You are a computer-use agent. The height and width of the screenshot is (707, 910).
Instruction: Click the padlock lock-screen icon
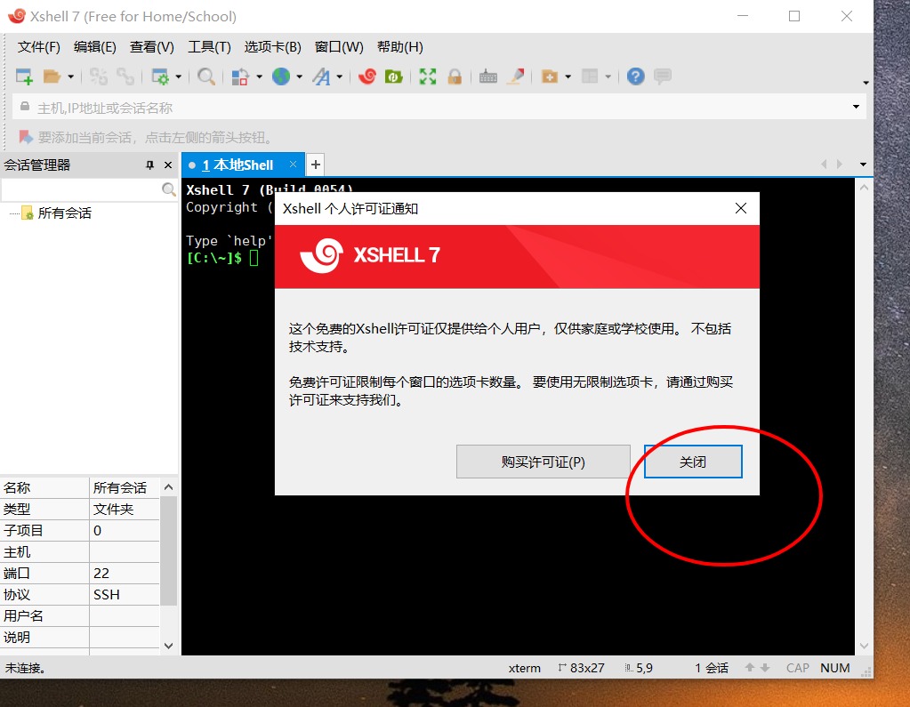(x=455, y=76)
